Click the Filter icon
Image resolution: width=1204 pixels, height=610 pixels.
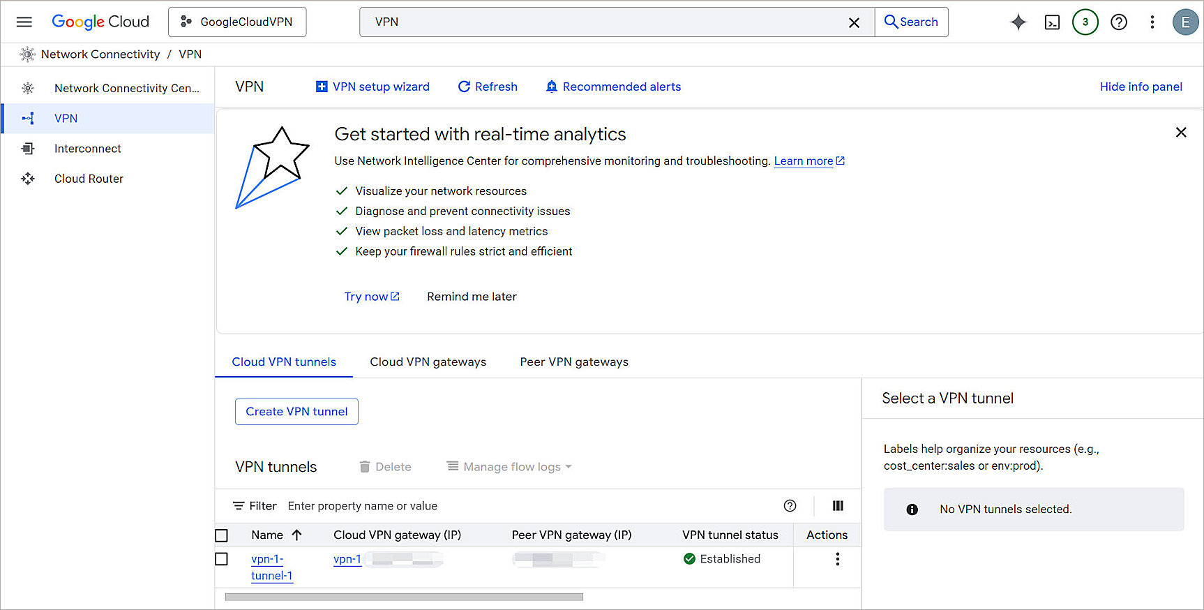[x=239, y=506]
